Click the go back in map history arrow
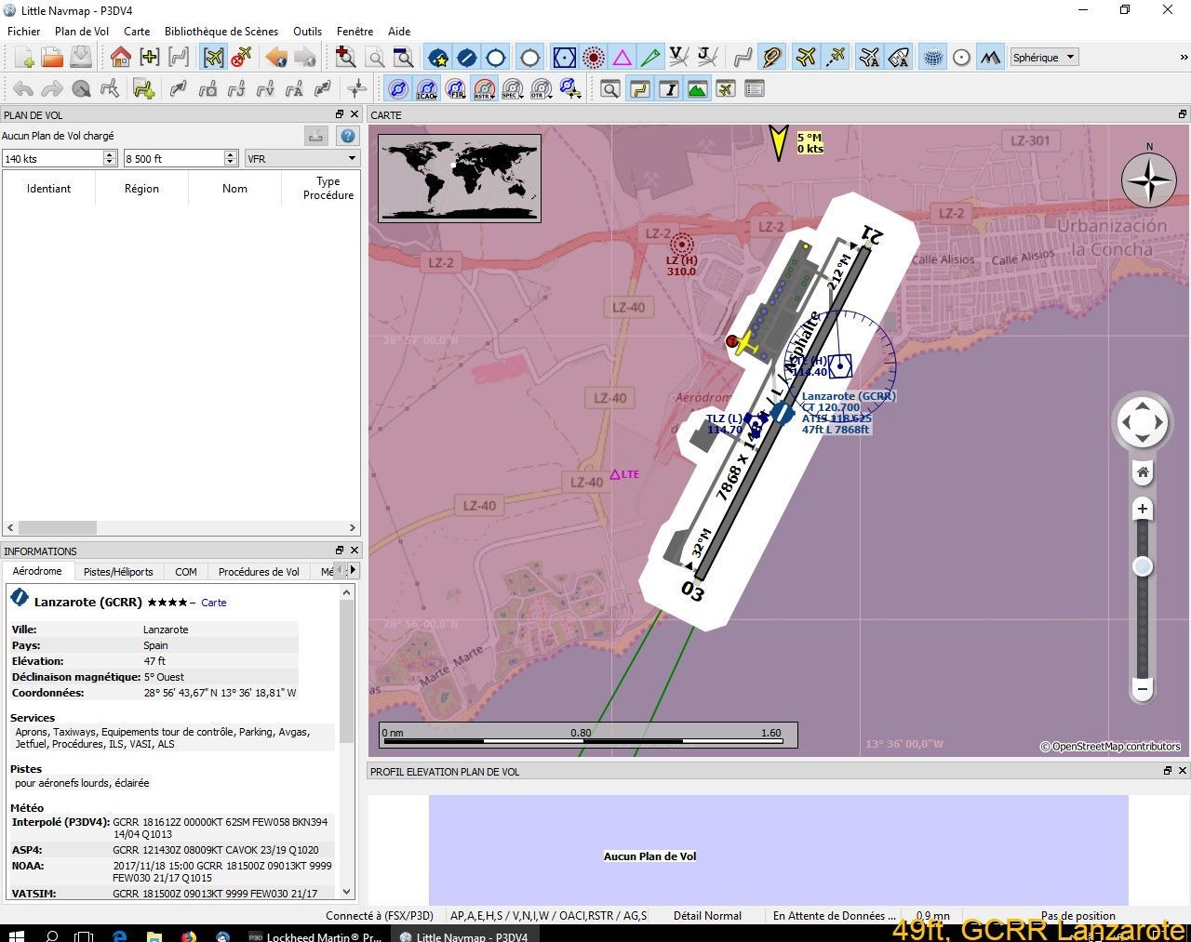 coord(276,58)
